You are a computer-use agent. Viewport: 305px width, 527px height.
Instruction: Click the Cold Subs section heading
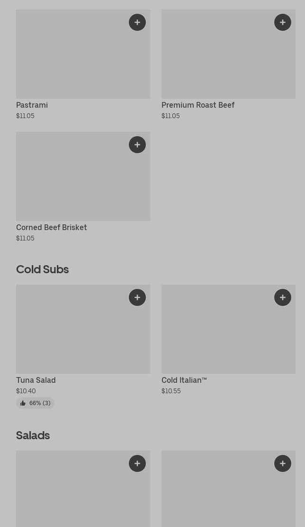[42, 269]
